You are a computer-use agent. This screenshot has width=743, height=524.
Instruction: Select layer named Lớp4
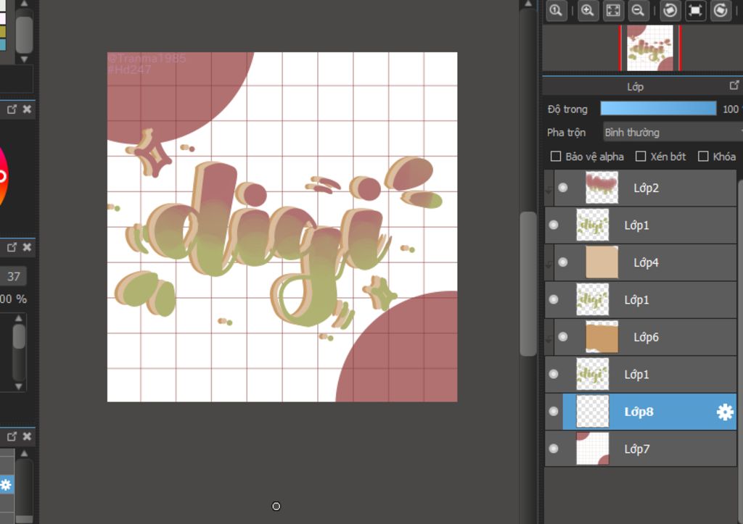coord(646,262)
